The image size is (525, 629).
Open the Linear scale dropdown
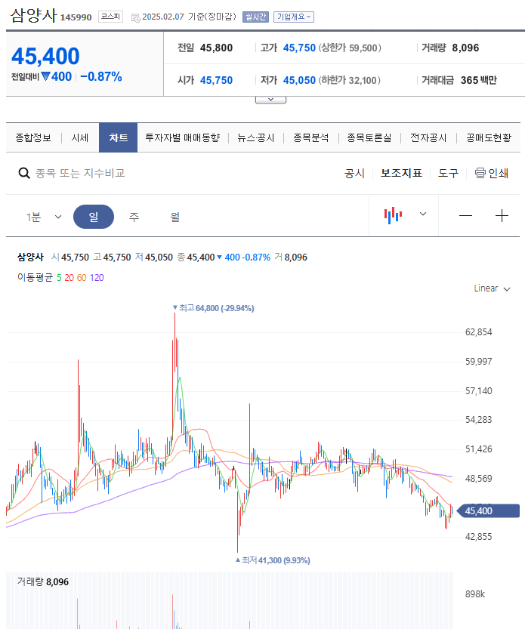pyautogui.click(x=492, y=288)
